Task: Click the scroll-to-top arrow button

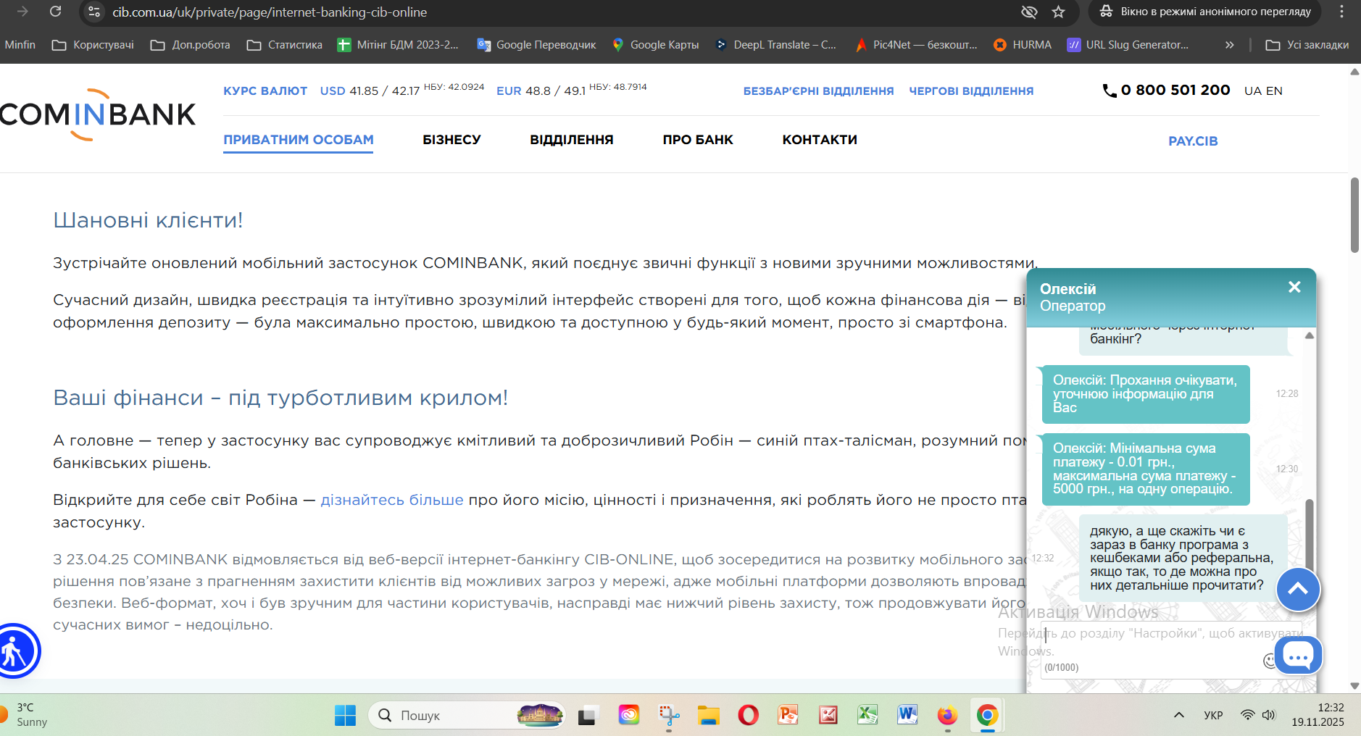Action: pos(1298,589)
